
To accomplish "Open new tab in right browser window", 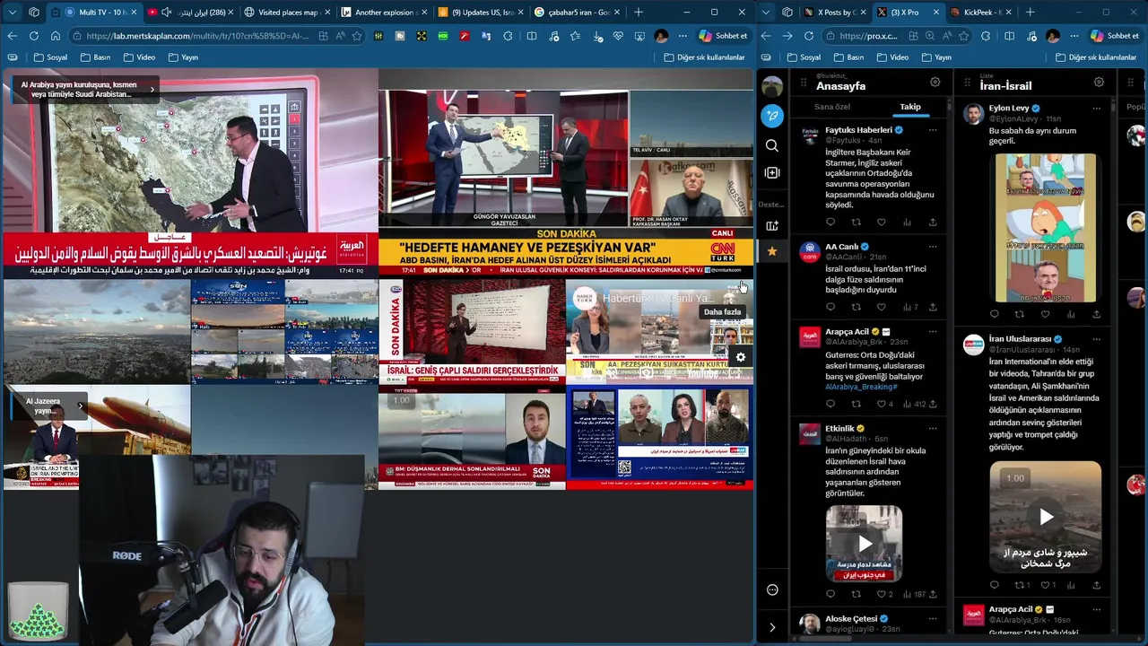I will tap(1030, 13).
